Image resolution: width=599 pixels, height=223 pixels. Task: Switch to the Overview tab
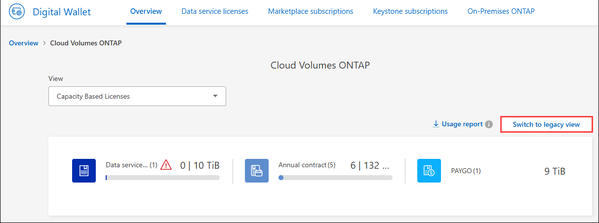(x=146, y=11)
